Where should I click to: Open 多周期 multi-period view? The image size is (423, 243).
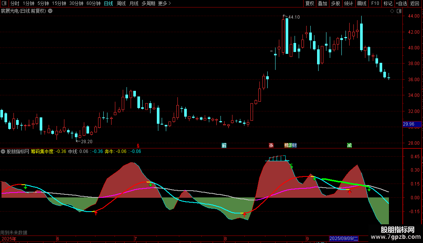pos(148,3)
